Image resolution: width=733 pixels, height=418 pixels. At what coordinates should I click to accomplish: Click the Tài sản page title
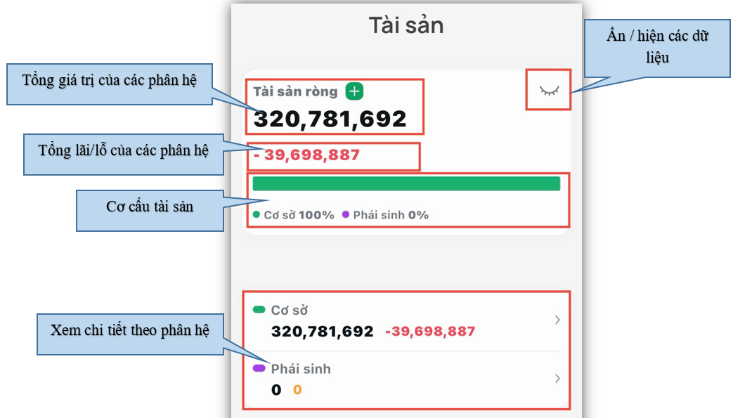click(x=406, y=25)
